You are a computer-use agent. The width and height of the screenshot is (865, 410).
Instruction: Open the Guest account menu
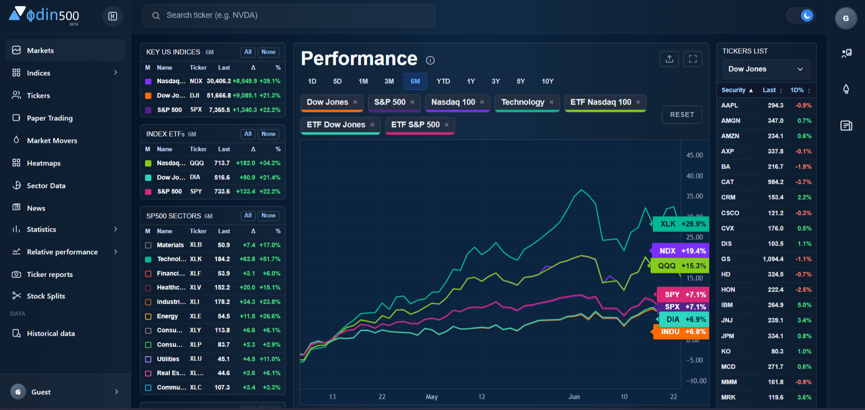(65, 392)
